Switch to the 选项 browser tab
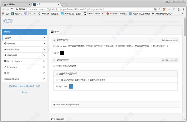This screenshot has width=187, height=122. click(x=46, y=5)
